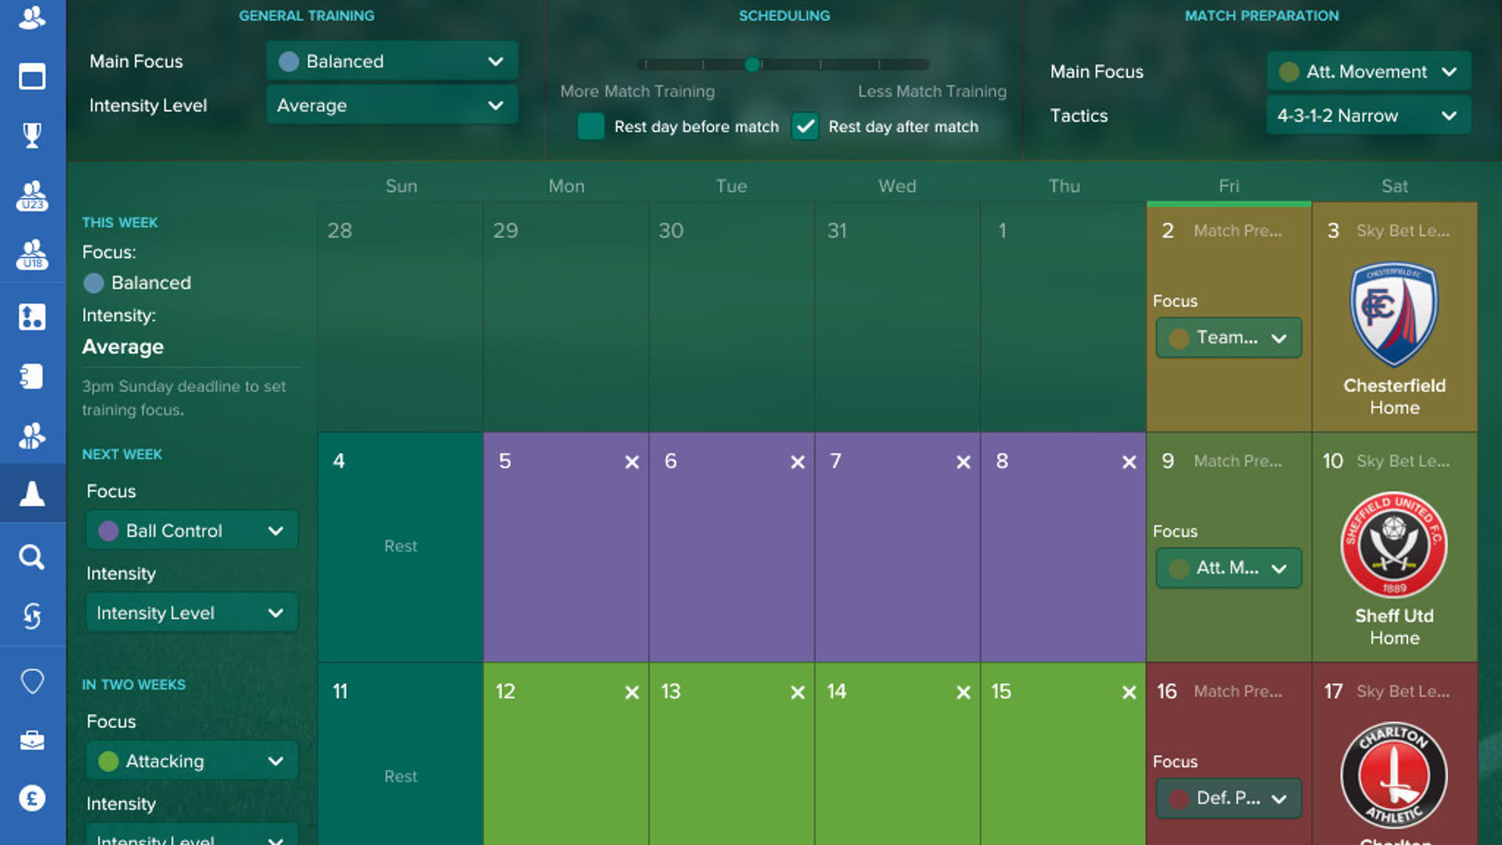Viewport: 1502px width, 845px height.
Task: Click the match training scheduling slider handle
Action: pos(752,64)
